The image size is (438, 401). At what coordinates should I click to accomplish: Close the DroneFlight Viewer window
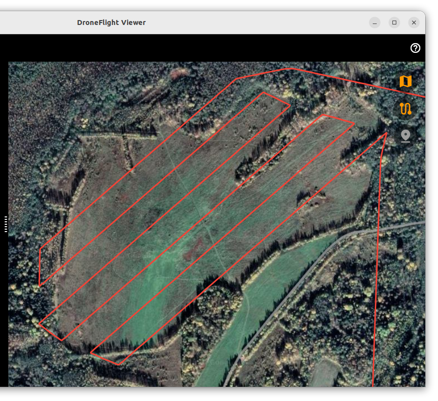click(x=414, y=23)
